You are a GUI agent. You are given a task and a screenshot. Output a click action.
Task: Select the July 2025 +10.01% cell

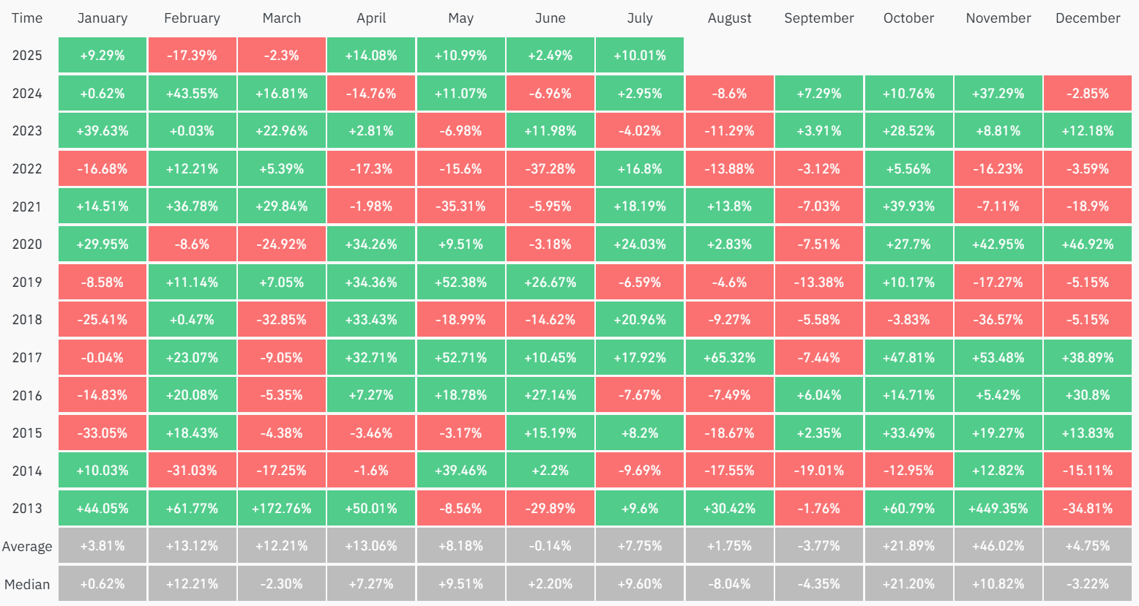(640, 56)
